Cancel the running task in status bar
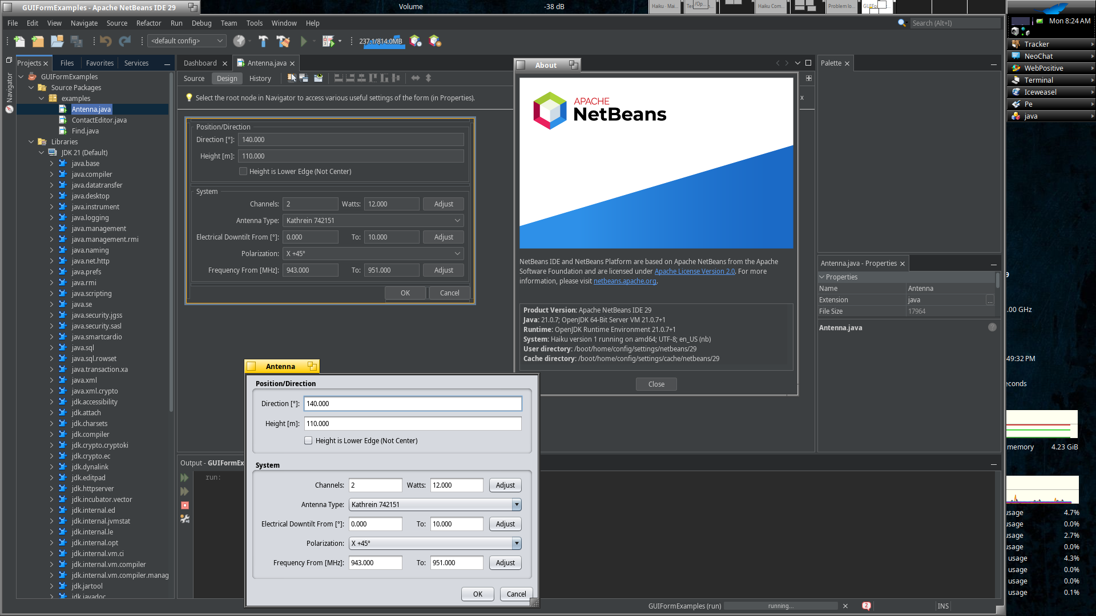 click(845, 606)
